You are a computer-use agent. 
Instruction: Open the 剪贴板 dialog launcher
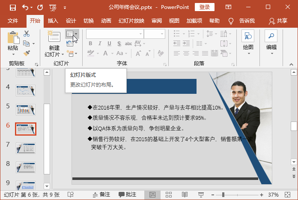(36, 64)
